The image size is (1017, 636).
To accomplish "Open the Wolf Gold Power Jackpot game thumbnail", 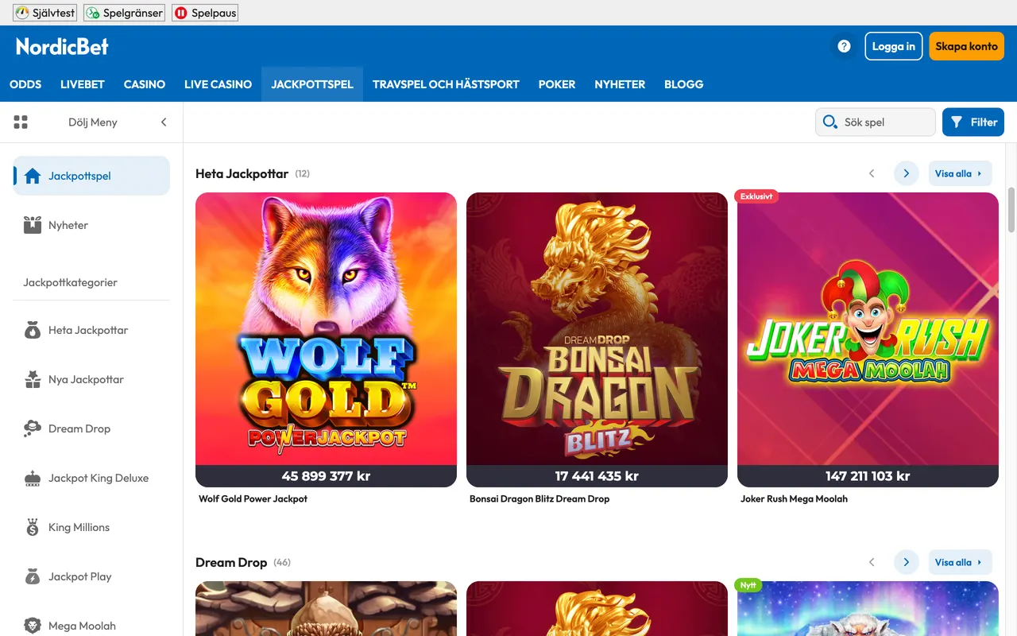I will (x=326, y=329).
